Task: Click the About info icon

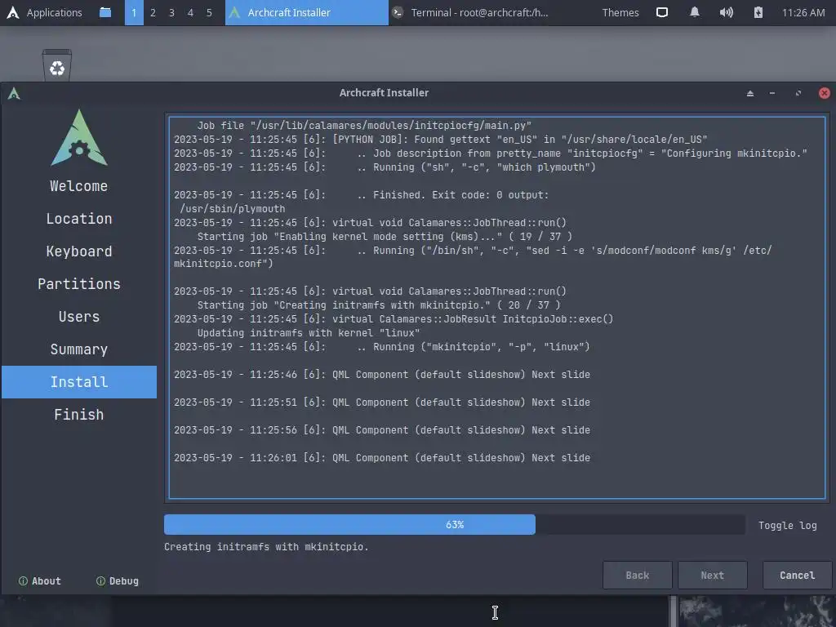Action: point(23,581)
